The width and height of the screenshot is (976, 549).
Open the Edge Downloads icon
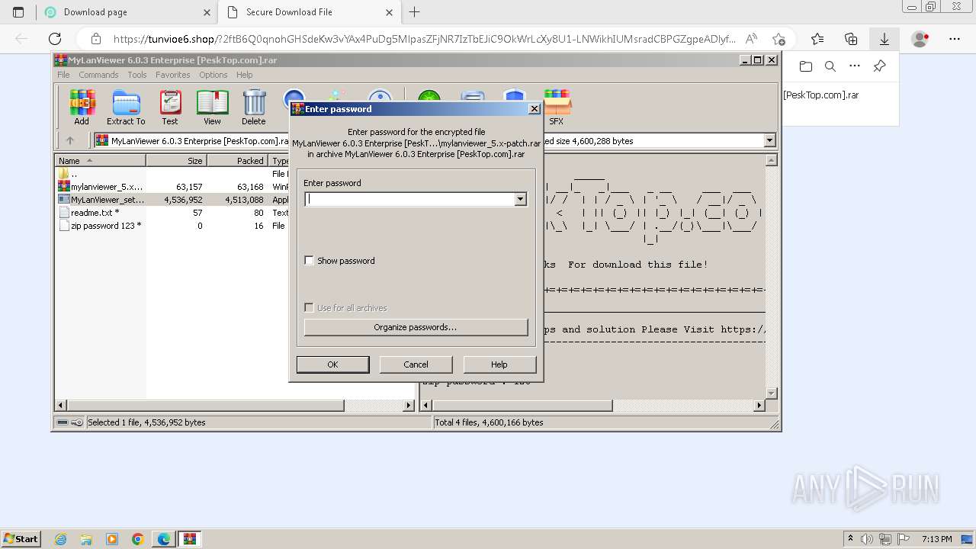(884, 39)
